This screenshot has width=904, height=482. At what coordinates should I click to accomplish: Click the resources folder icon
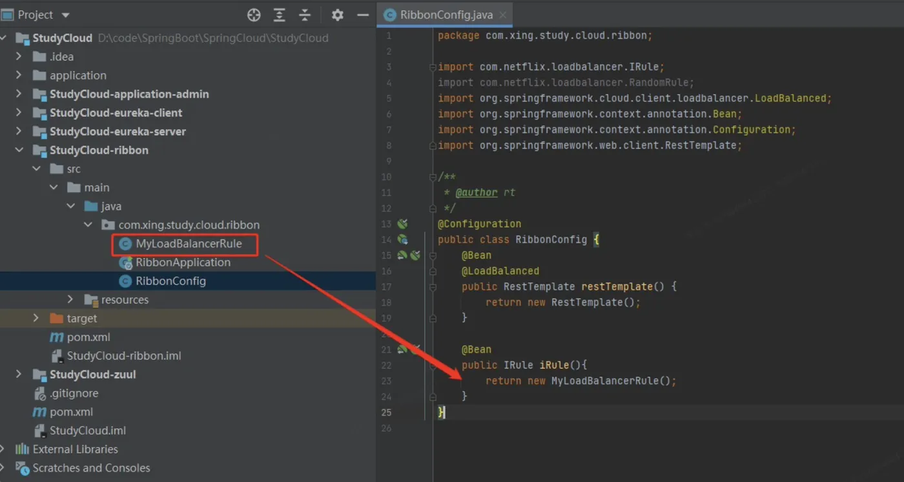point(91,300)
